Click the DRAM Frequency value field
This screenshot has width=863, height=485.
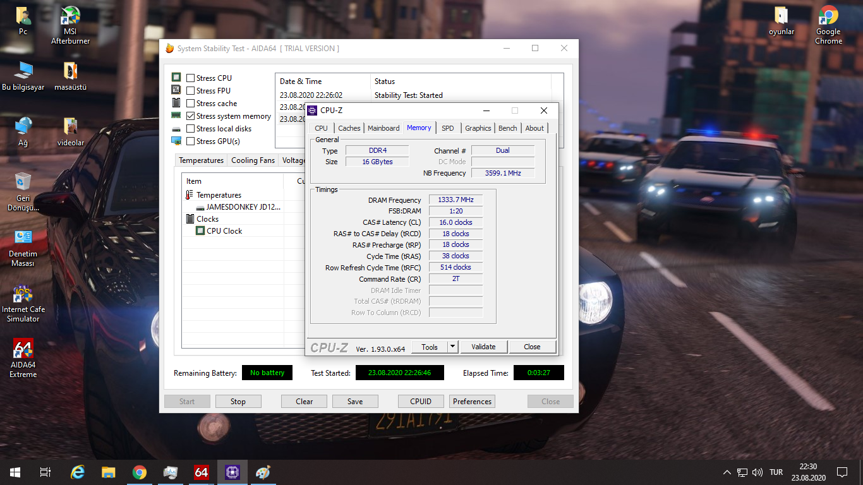pos(456,200)
